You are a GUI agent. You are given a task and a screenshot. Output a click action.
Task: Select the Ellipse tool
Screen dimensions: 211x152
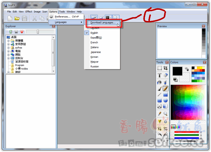(166, 101)
